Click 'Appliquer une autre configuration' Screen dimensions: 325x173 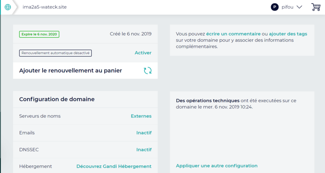(217, 166)
